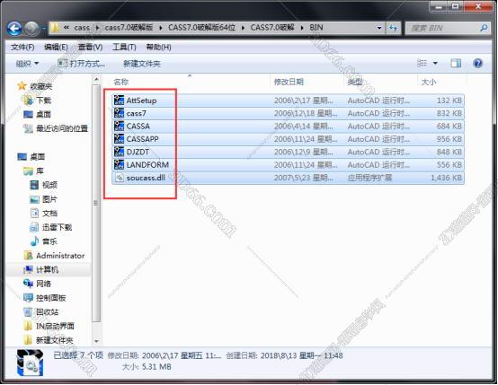Open the 库 libraries node
The height and width of the screenshot is (385, 498).
[40, 171]
